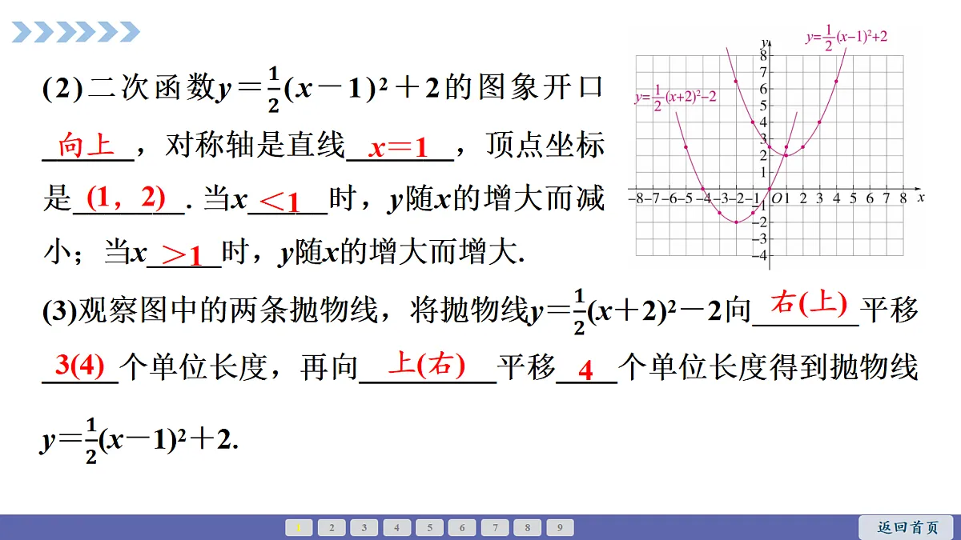Go to page 9 button

pyautogui.click(x=560, y=528)
